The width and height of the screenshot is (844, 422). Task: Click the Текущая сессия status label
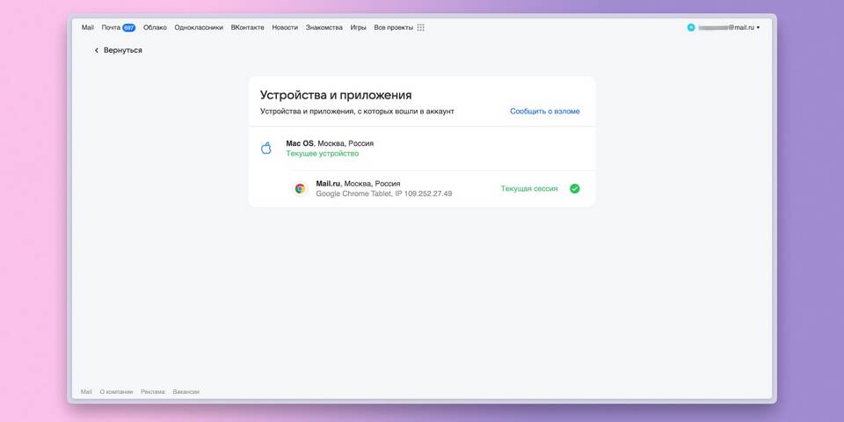pyautogui.click(x=529, y=188)
